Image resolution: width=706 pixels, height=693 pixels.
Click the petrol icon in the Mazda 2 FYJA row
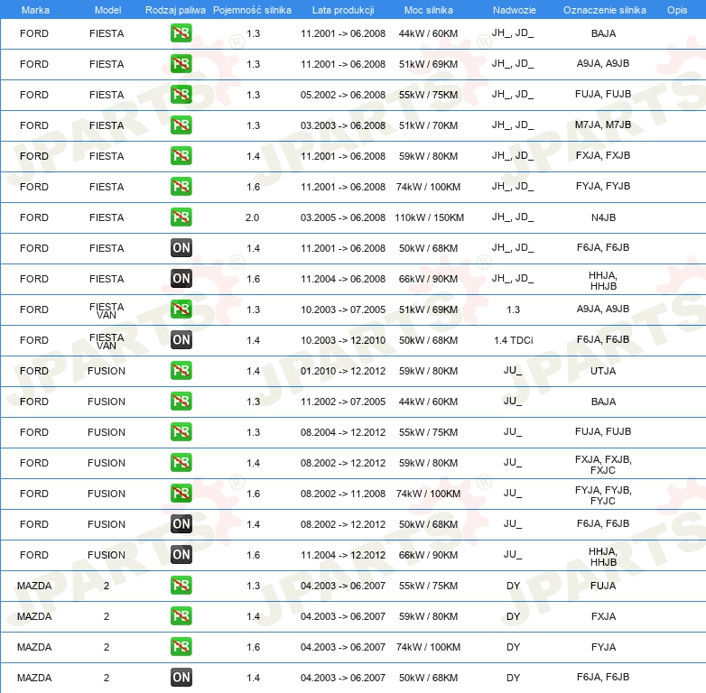tap(181, 647)
